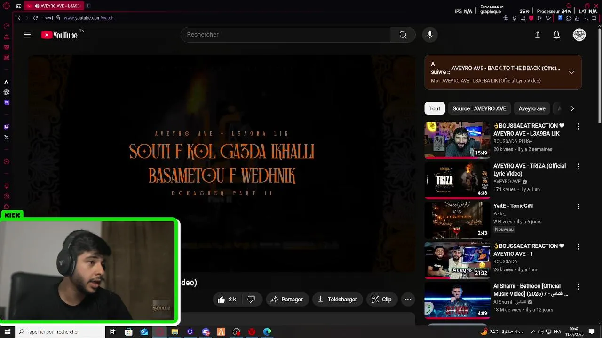Launch Outlook from the taskbar

pyautogui.click(x=144, y=332)
